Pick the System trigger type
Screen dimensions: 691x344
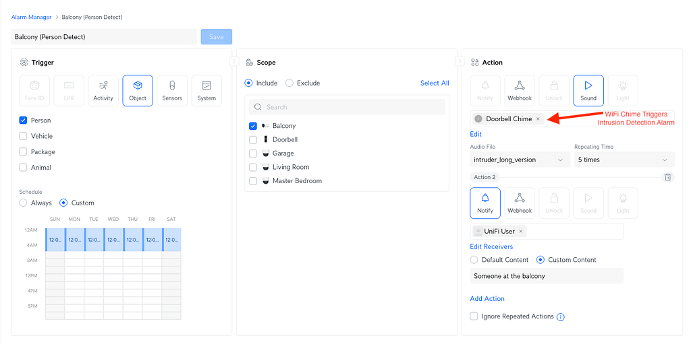tap(206, 91)
